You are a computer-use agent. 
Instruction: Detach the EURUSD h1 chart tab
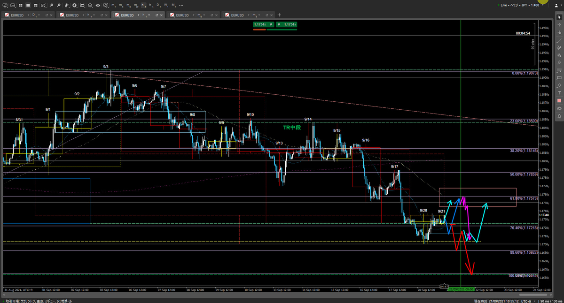tap(157, 15)
